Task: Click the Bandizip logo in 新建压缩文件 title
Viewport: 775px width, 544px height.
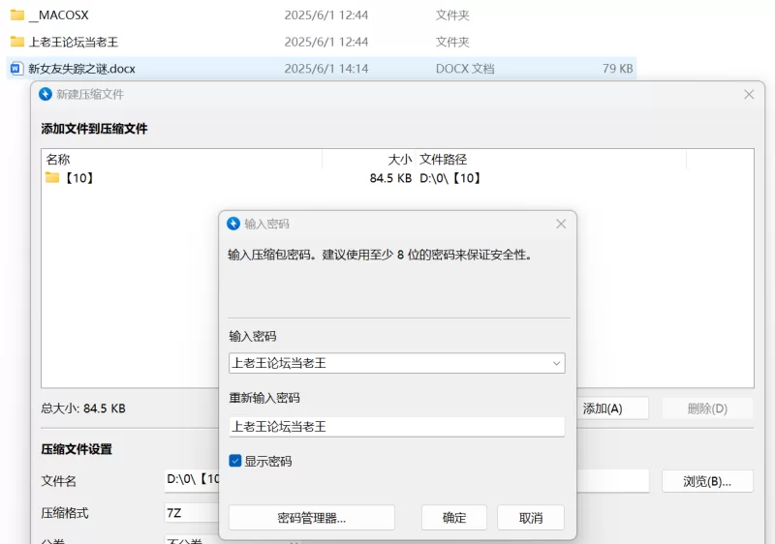Action: tap(46, 94)
